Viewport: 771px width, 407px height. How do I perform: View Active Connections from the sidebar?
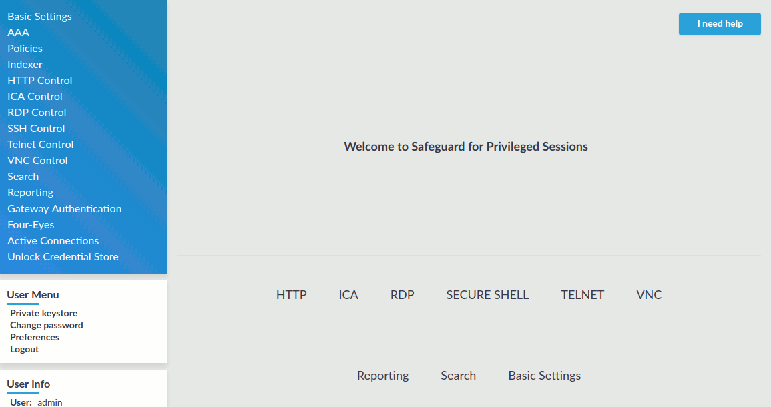(53, 240)
